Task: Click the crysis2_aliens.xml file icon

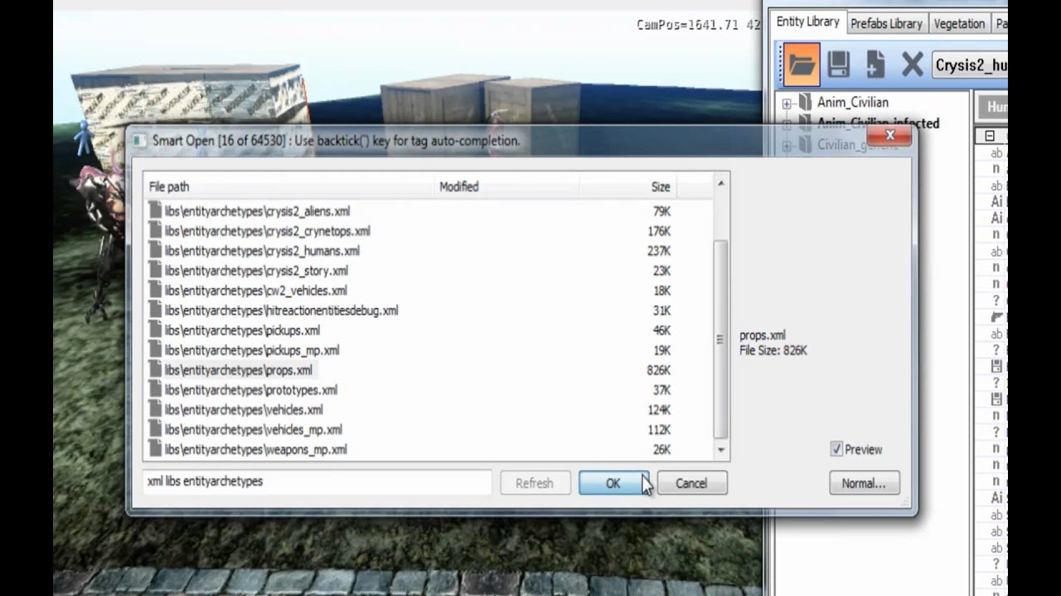Action: click(x=155, y=211)
